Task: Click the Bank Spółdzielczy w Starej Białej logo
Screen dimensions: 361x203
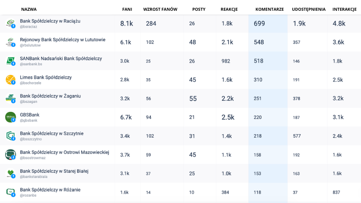Action: 10,173
